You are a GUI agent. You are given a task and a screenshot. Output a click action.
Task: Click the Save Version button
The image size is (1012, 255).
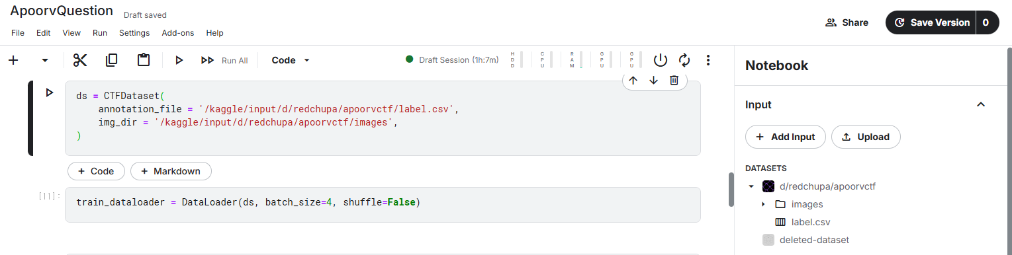[932, 22]
